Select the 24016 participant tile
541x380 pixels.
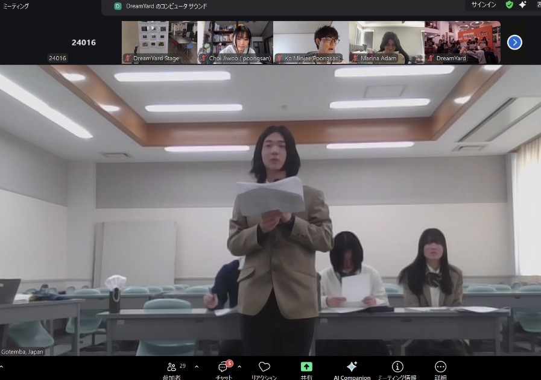click(x=83, y=42)
